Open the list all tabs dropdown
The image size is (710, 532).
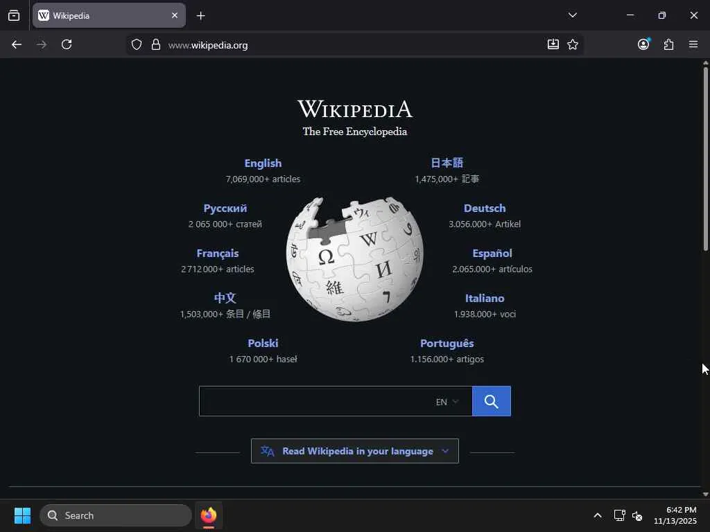click(572, 15)
